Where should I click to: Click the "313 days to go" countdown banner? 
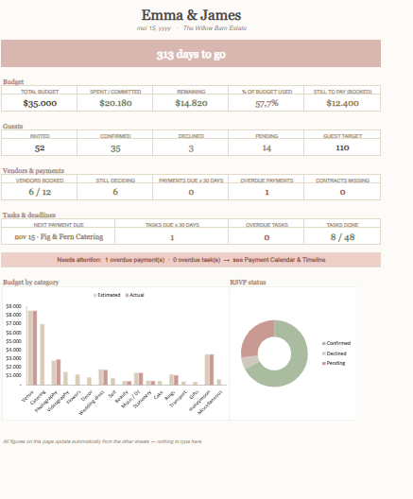pos(191,54)
